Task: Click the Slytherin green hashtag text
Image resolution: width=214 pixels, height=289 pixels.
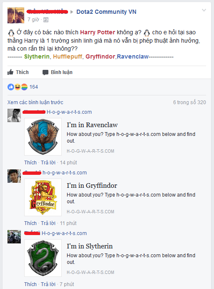Action: [x=37, y=56]
